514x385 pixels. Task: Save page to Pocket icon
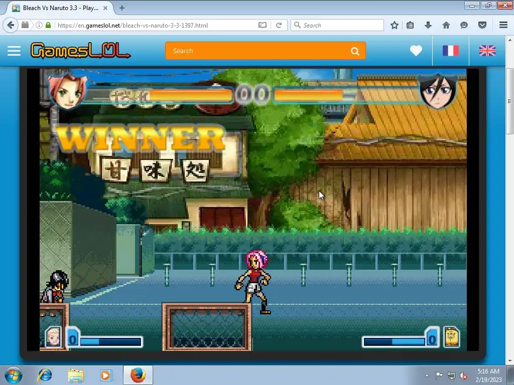point(482,25)
